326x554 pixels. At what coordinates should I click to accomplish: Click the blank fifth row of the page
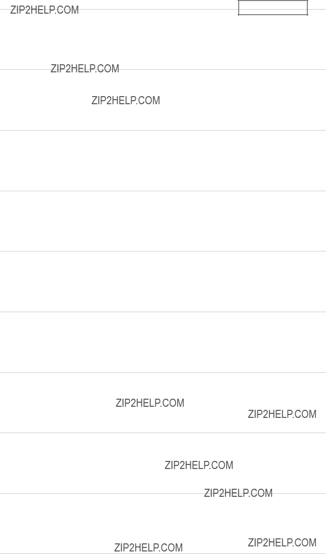[163, 282]
